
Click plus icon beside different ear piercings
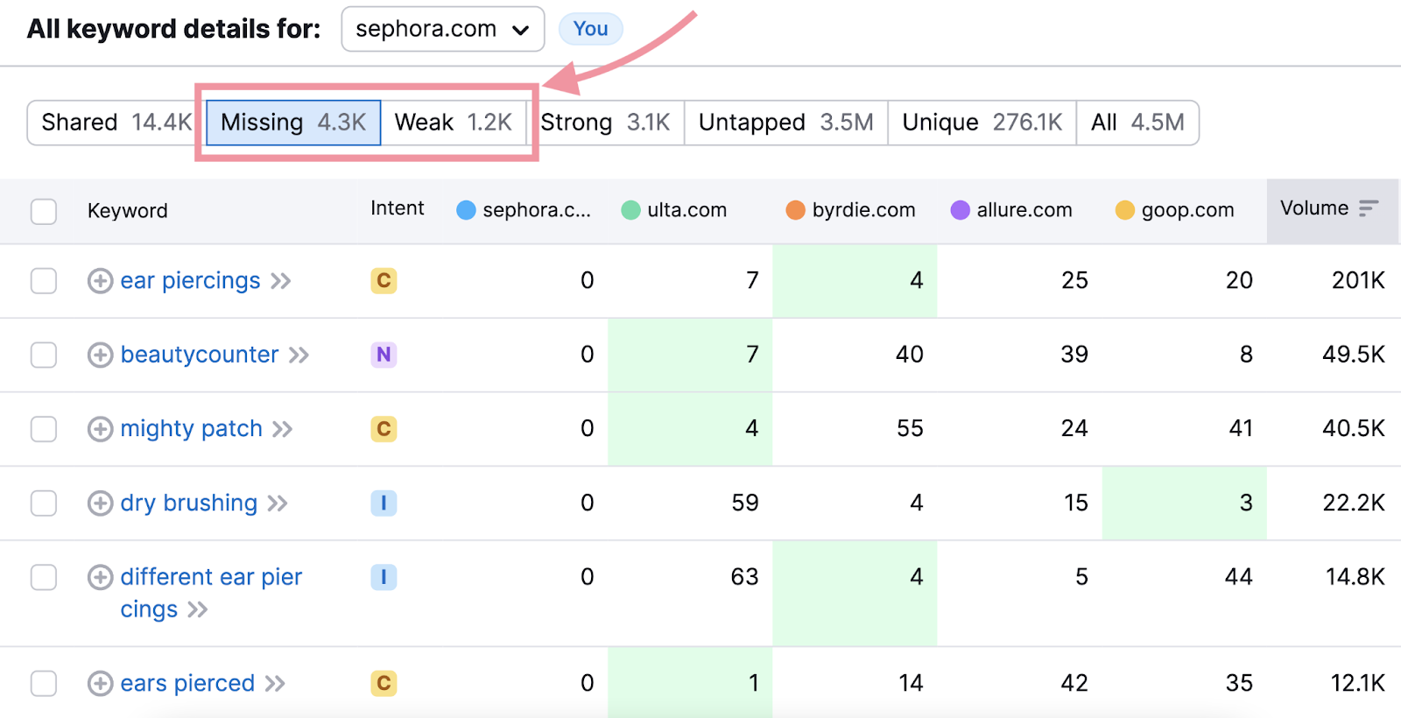click(x=101, y=577)
